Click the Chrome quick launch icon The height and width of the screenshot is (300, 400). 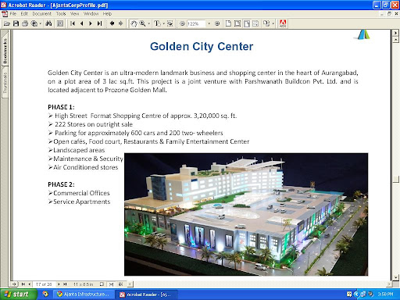coord(45,294)
